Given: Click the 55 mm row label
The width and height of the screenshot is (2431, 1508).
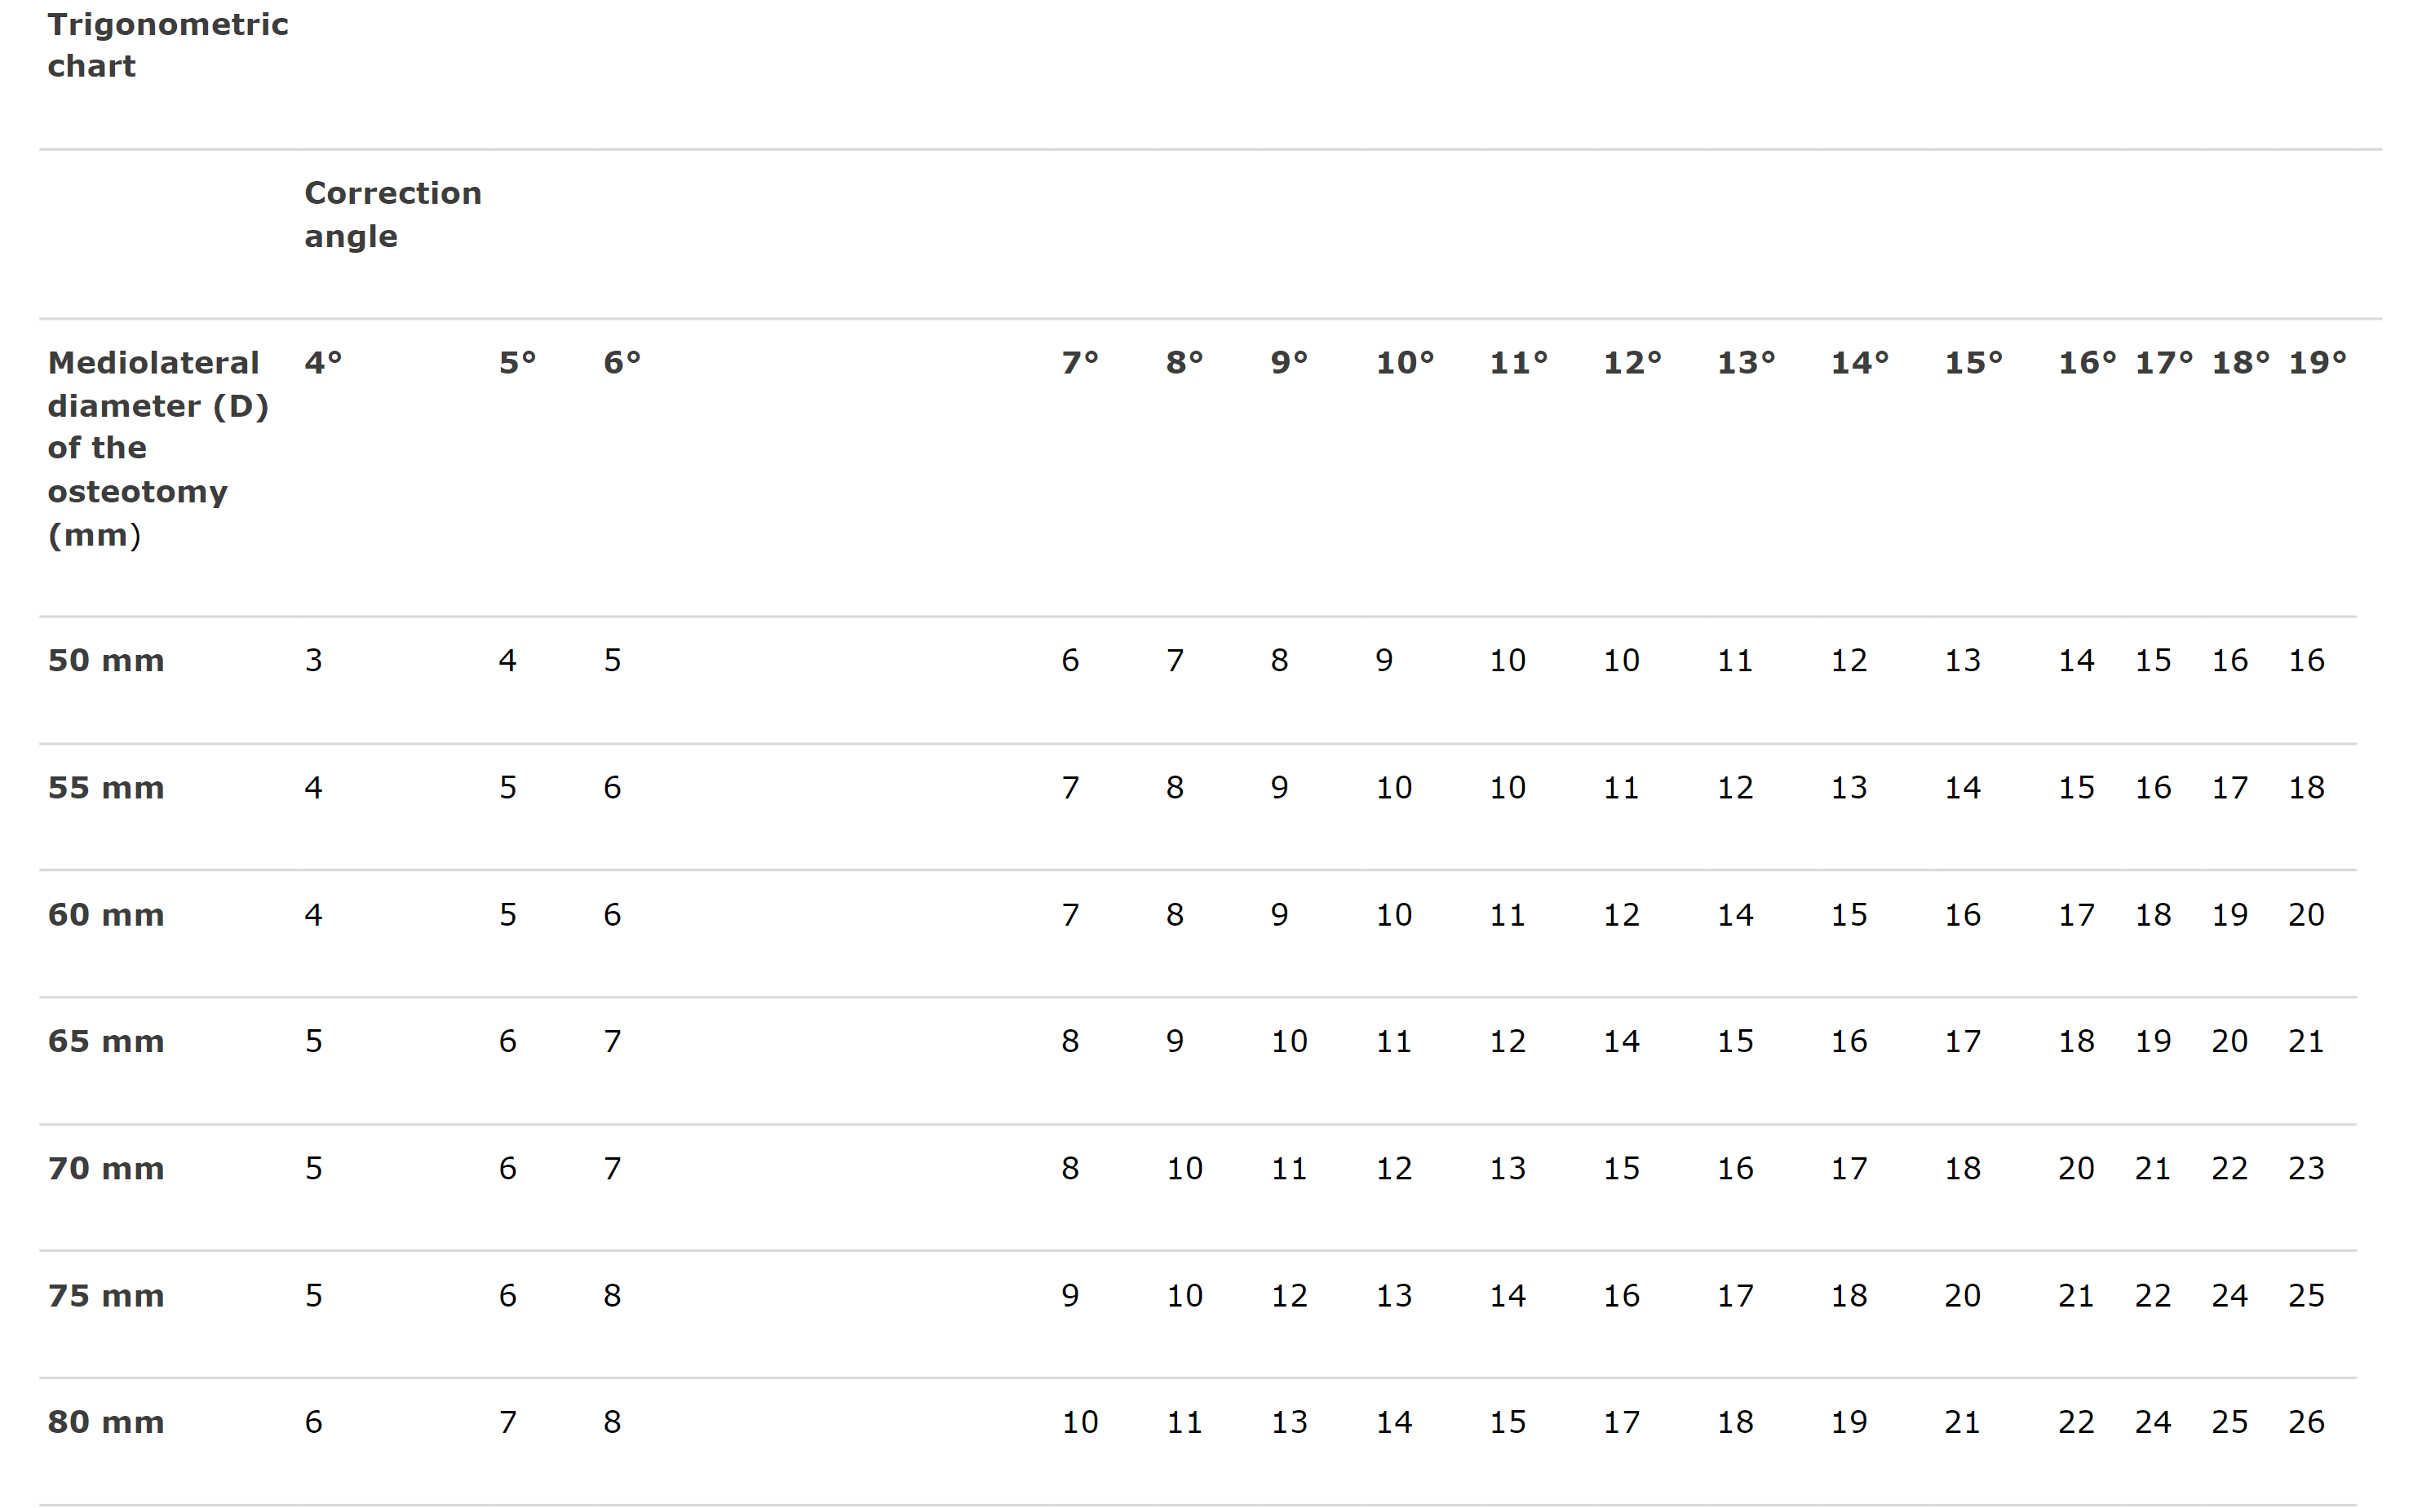Looking at the screenshot, I should [106, 788].
